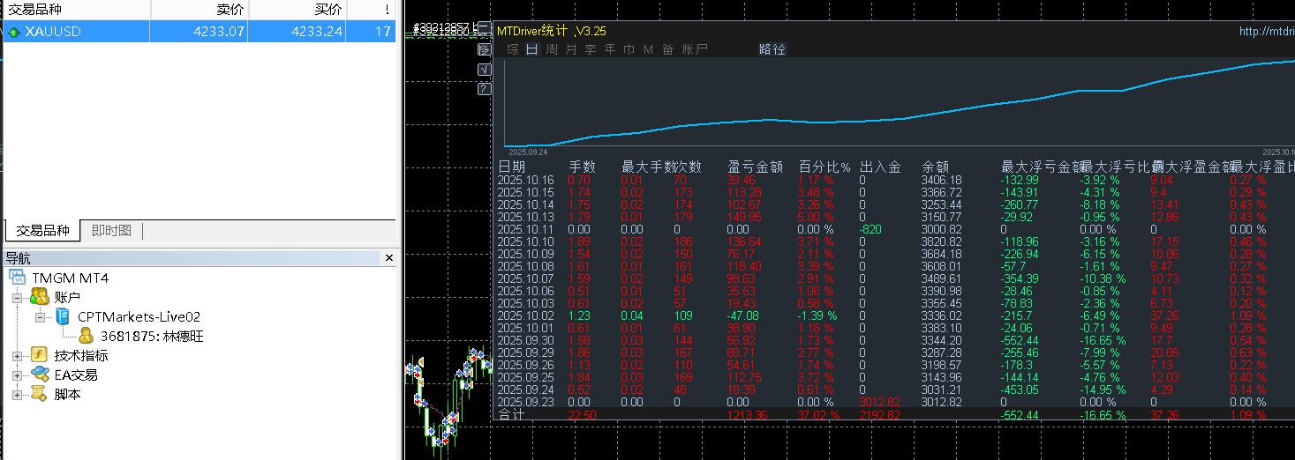1295x460 pixels.
Task: Click the 3012.62 deposit in 2025.09.23 row
Action: pyautogui.click(x=880, y=402)
